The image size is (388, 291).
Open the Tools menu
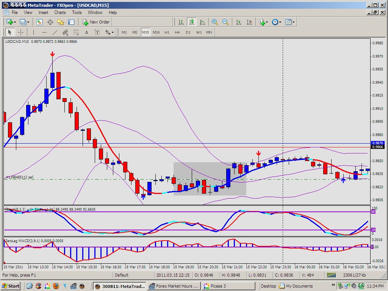(x=77, y=13)
